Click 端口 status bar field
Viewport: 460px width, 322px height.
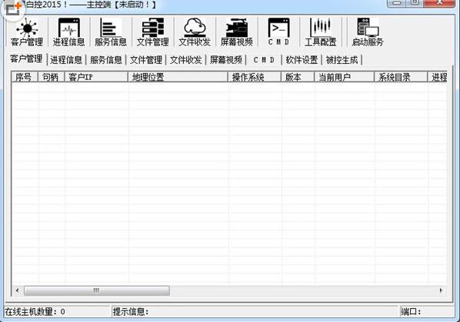pos(427,311)
